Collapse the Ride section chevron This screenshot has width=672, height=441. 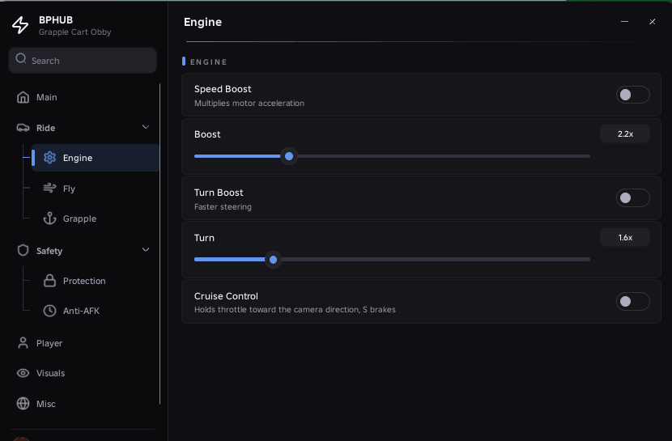[x=146, y=127]
